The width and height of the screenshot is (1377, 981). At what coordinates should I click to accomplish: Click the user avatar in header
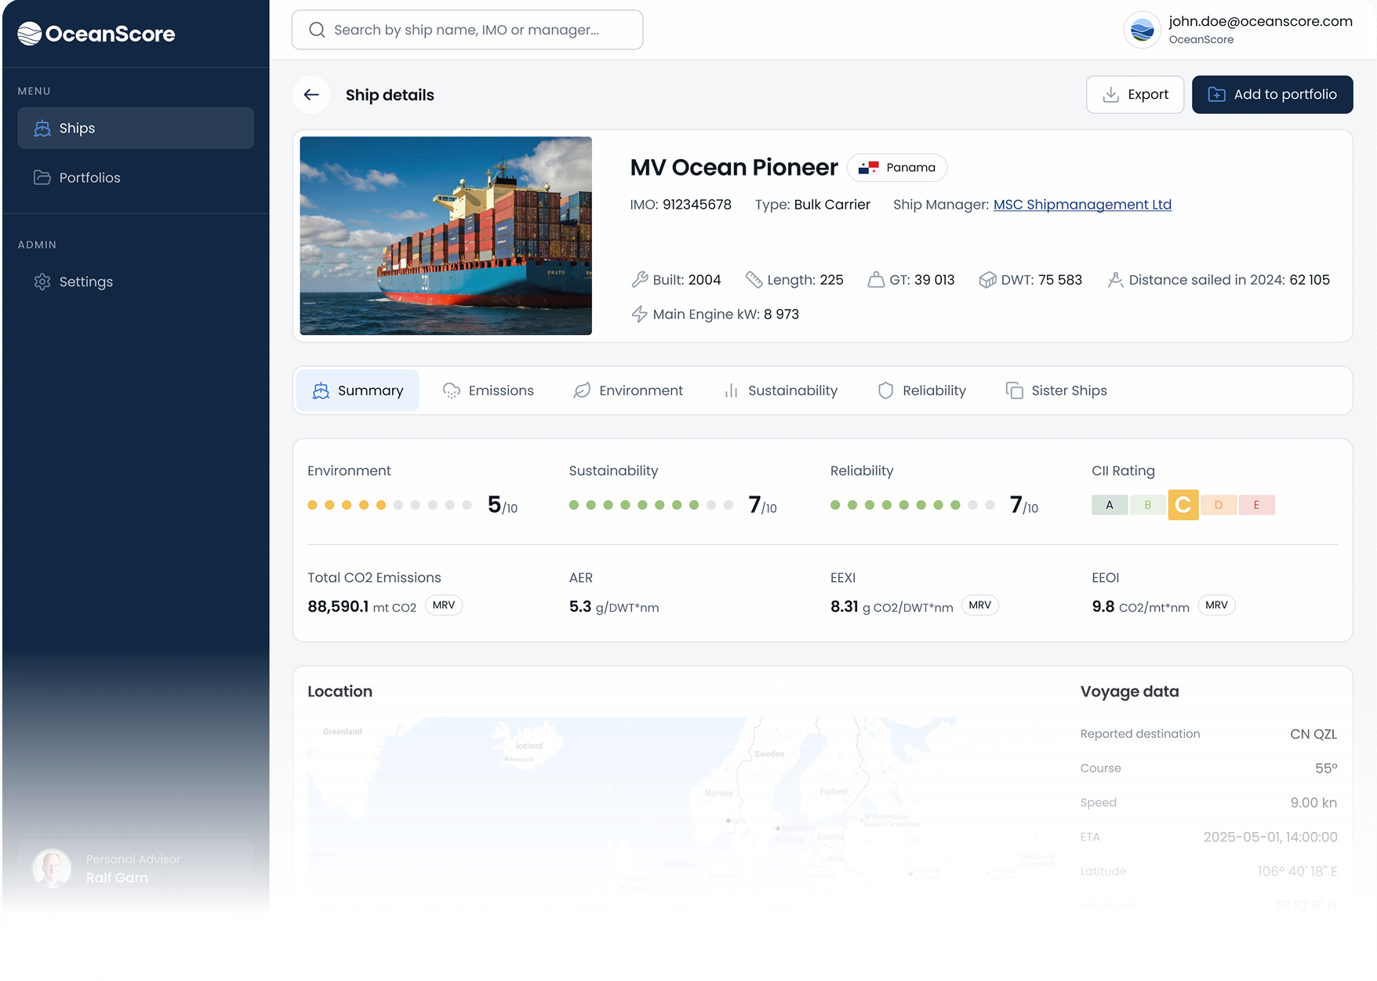pos(1142,31)
